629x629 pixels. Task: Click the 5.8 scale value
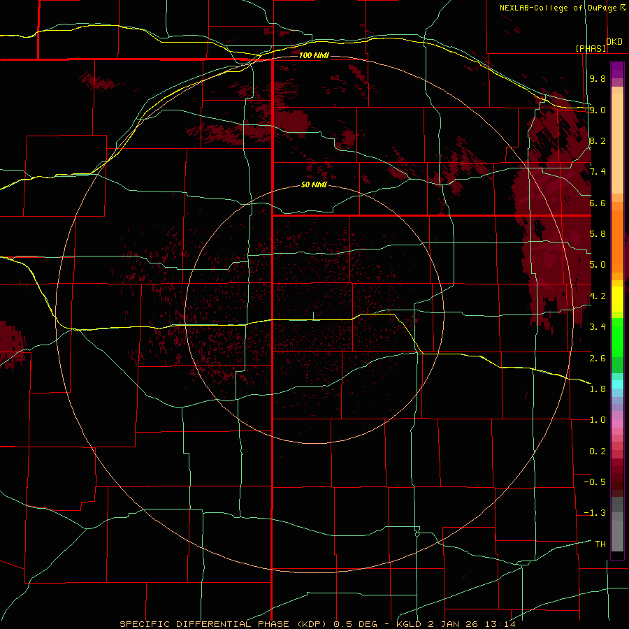point(598,234)
